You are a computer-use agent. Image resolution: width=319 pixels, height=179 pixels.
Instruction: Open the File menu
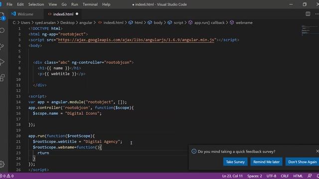(9, 4)
